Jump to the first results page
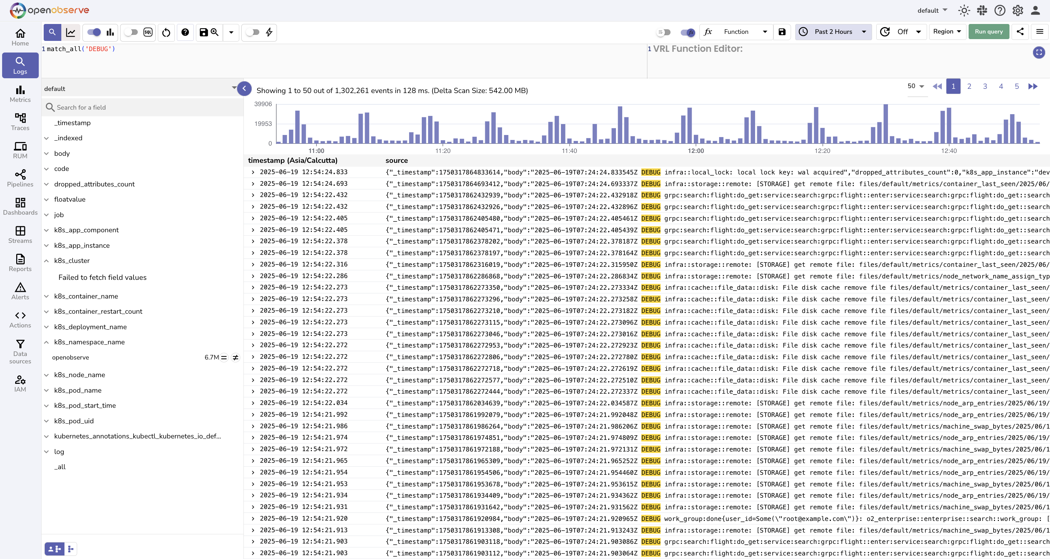 (937, 86)
